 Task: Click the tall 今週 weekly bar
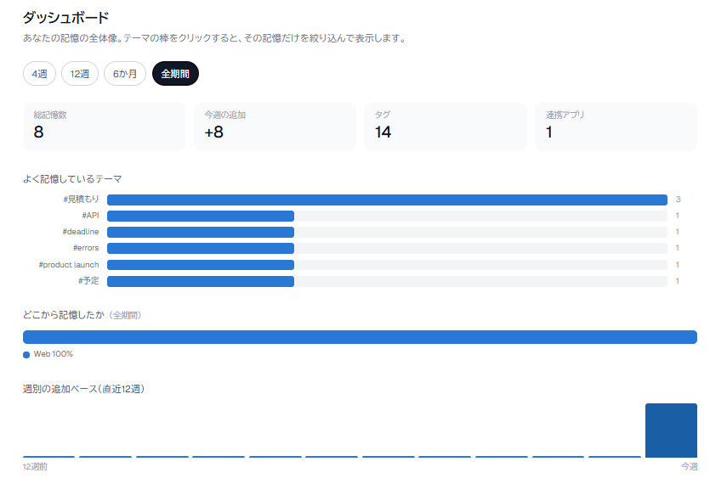click(672, 431)
